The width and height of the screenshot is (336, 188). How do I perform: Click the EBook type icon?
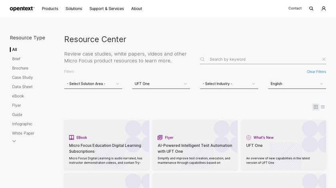pos(72,137)
